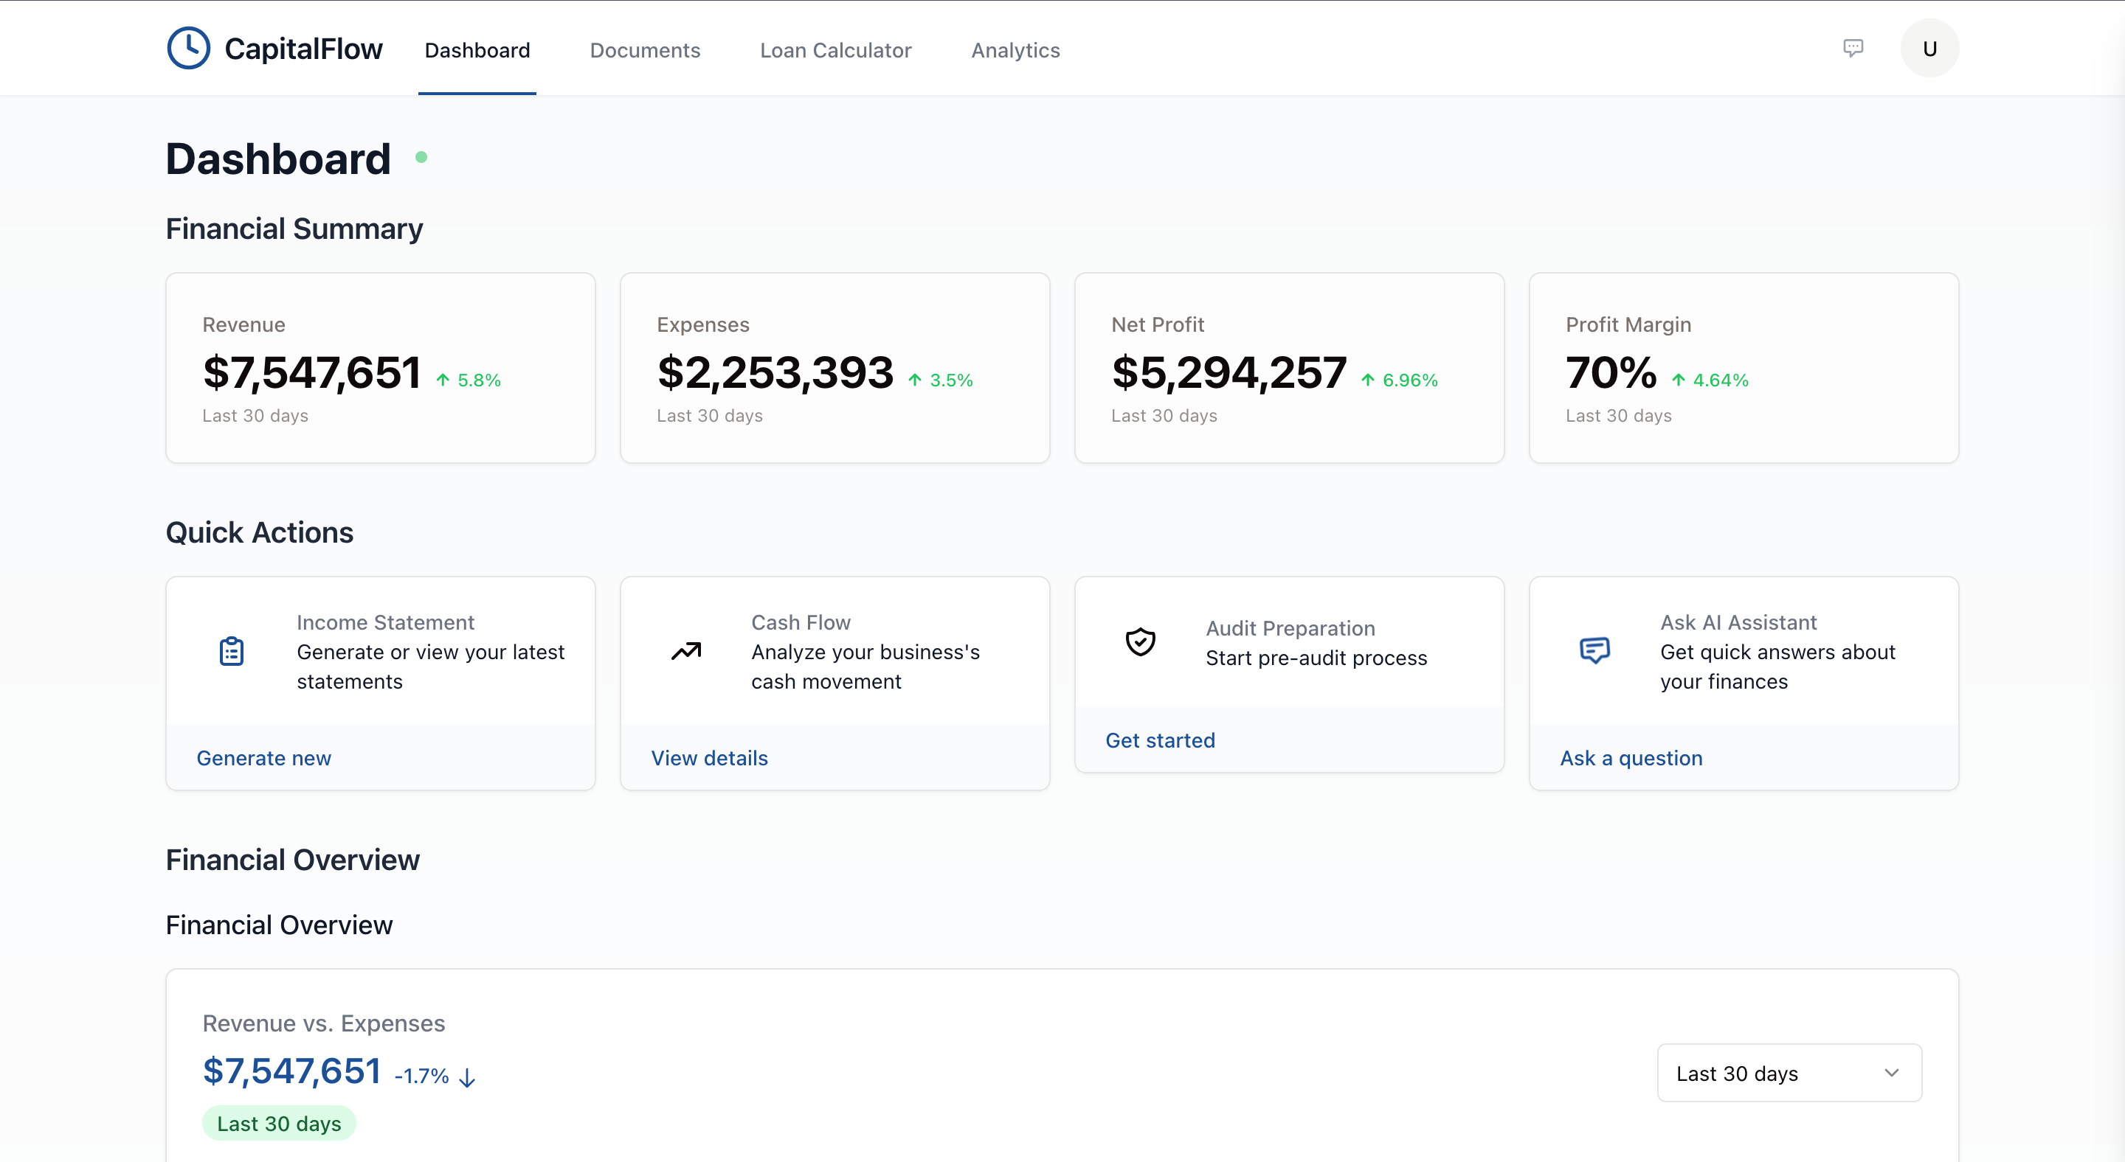Click the Cash Flow trending arrow icon
Image resolution: width=2125 pixels, height=1162 pixels.
coord(685,651)
